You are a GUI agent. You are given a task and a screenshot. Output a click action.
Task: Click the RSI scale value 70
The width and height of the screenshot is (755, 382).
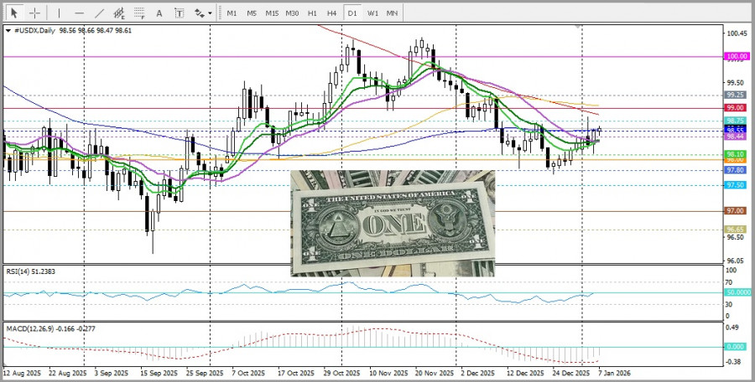point(730,282)
